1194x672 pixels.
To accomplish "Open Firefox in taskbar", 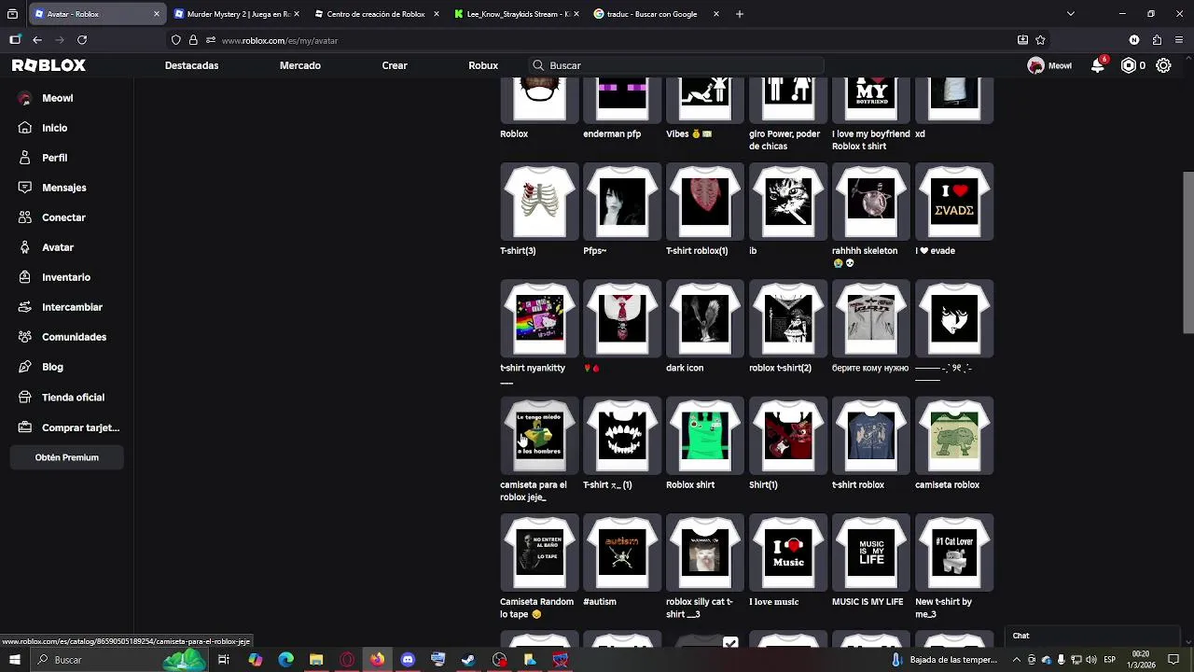I will (x=377, y=660).
